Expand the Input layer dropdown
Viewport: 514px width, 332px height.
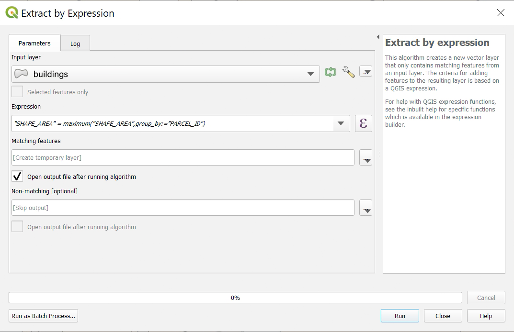pyautogui.click(x=311, y=74)
